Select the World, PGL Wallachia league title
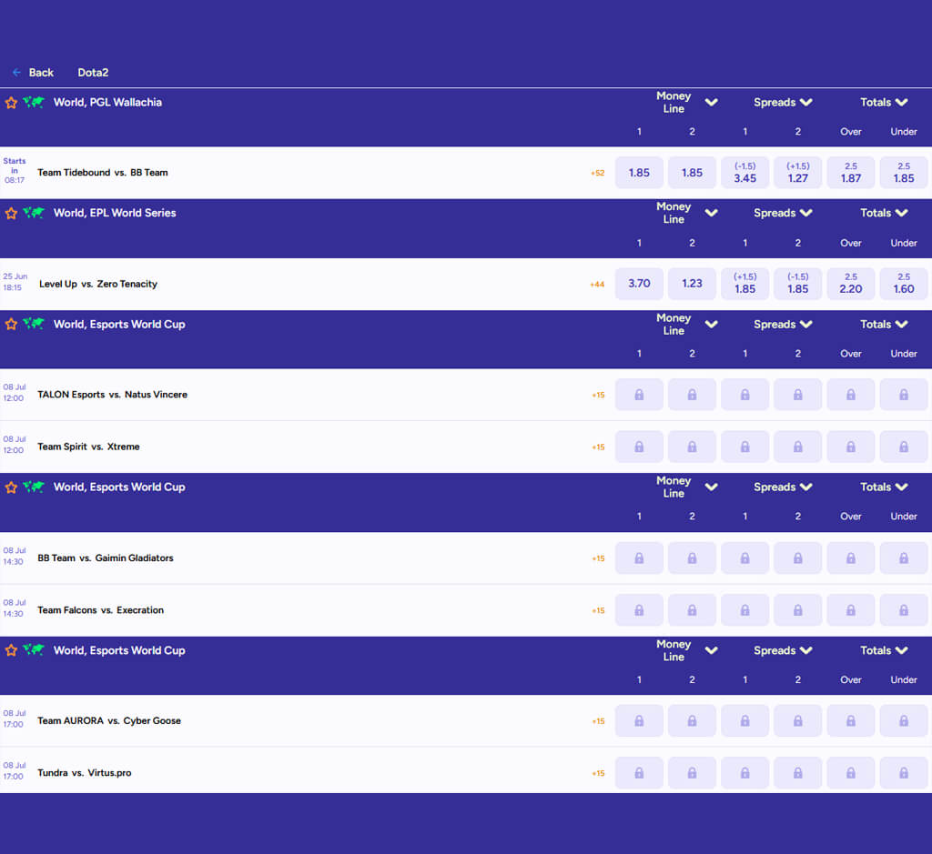This screenshot has height=854, width=932. [x=107, y=102]
